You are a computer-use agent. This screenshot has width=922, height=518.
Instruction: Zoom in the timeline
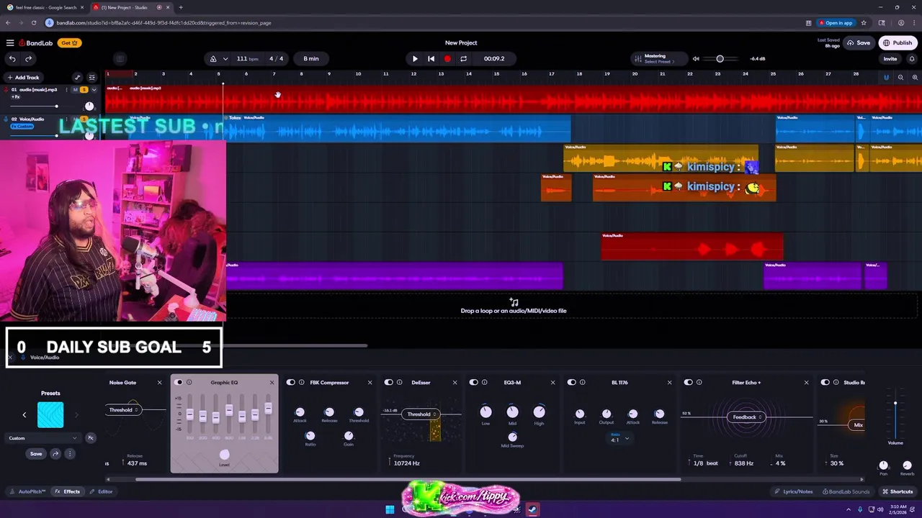(x=915, y=78)
